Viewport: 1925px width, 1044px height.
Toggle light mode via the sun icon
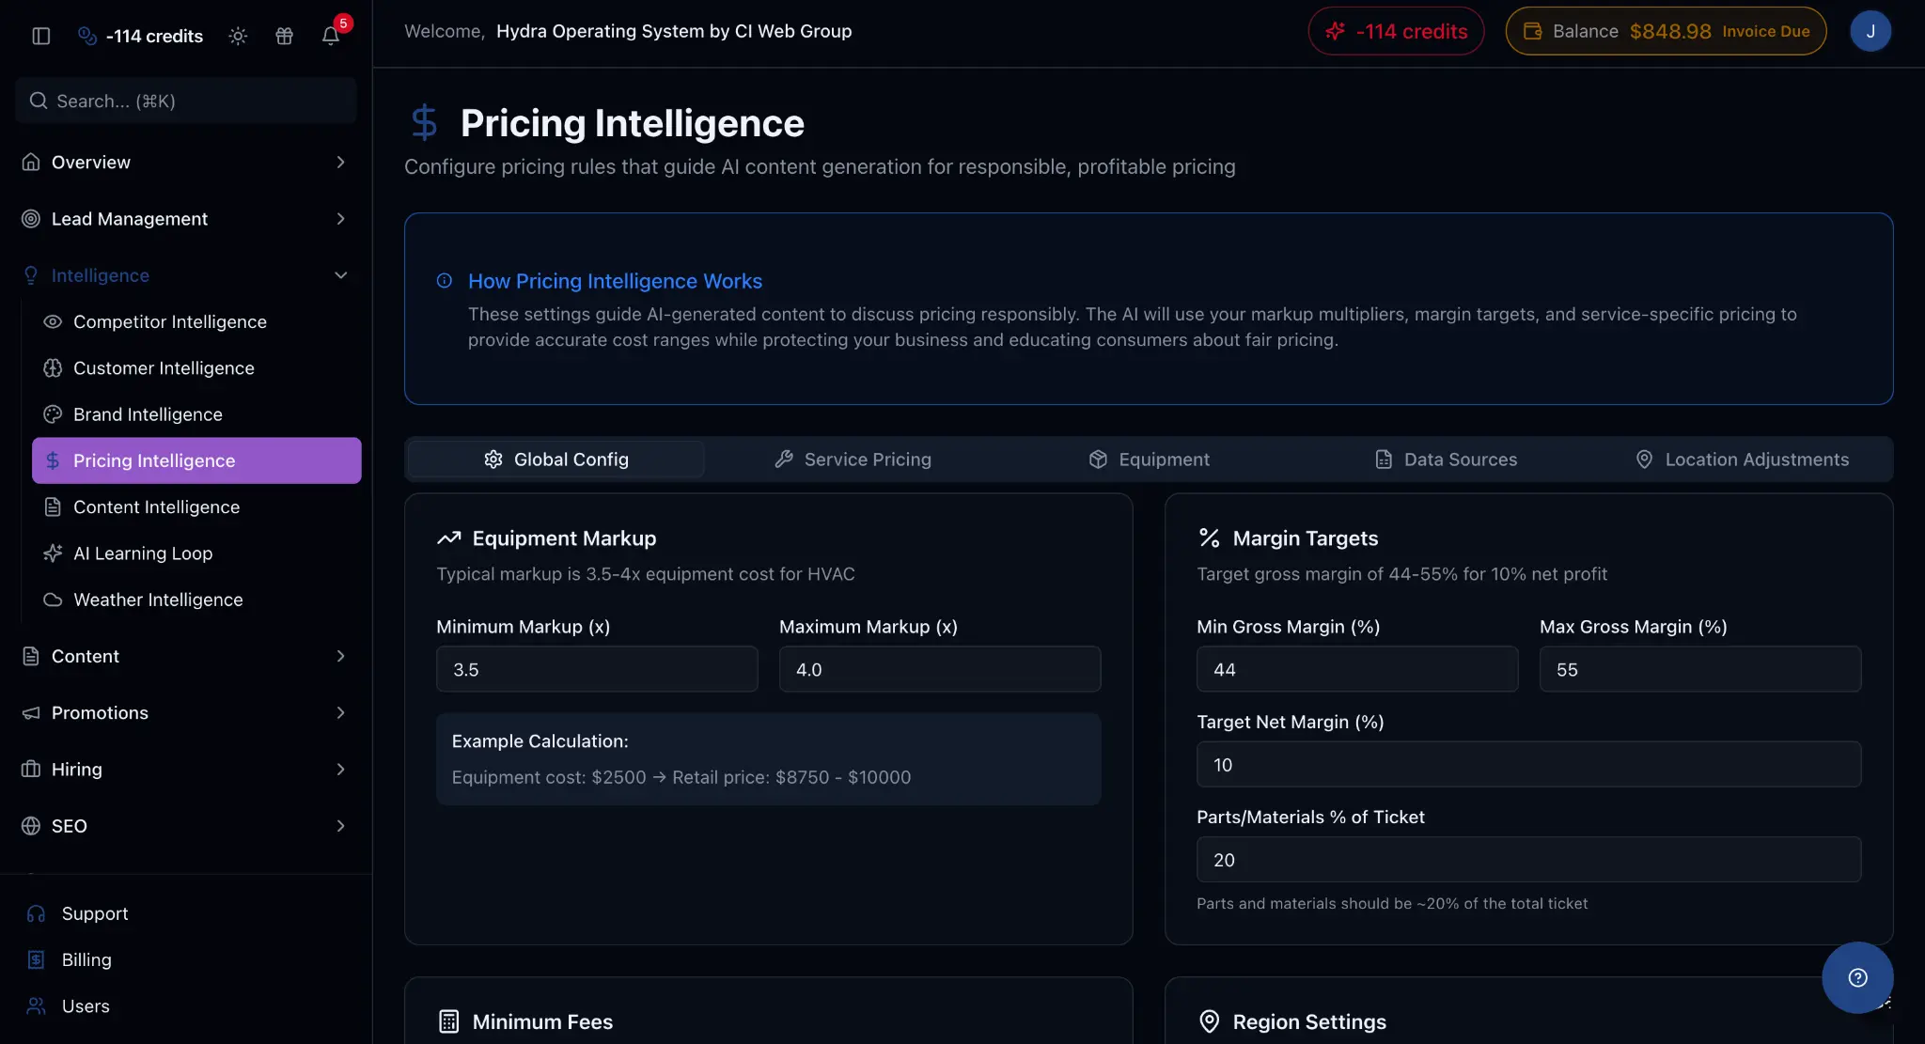pos(237,36)
